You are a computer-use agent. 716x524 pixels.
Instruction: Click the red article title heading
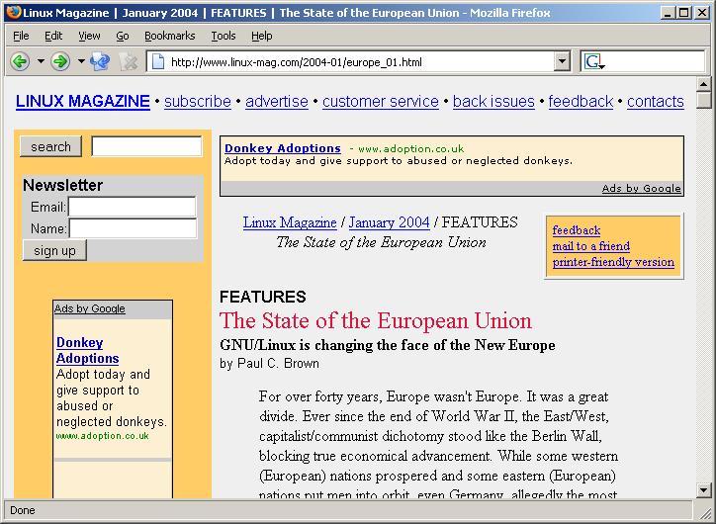[376, 321]
